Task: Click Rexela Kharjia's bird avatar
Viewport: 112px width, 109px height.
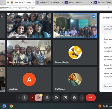Action: [x=75, y=52]
